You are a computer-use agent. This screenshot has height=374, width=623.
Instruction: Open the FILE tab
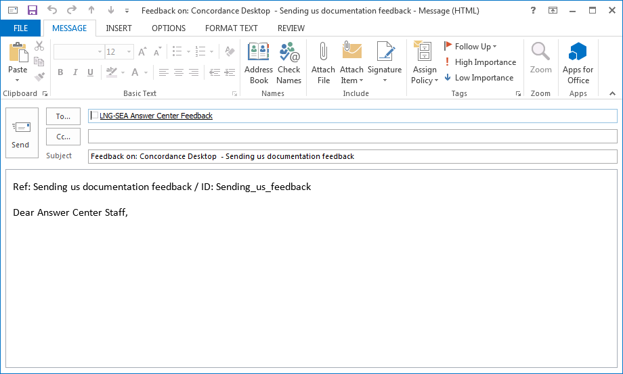coord(21,28)
